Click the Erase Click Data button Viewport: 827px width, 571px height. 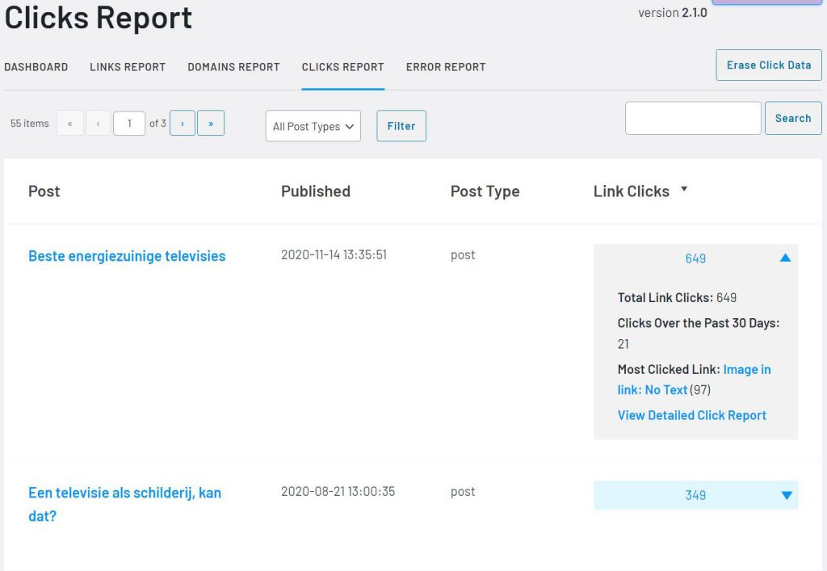(x=769, y=65)
